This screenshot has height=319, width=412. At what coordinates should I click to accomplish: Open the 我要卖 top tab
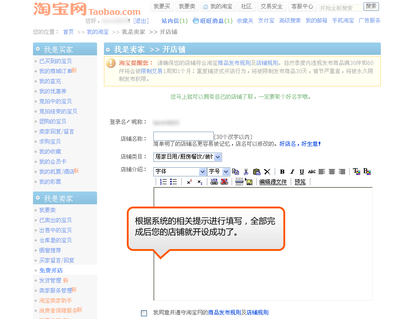[x=187, y=6]
